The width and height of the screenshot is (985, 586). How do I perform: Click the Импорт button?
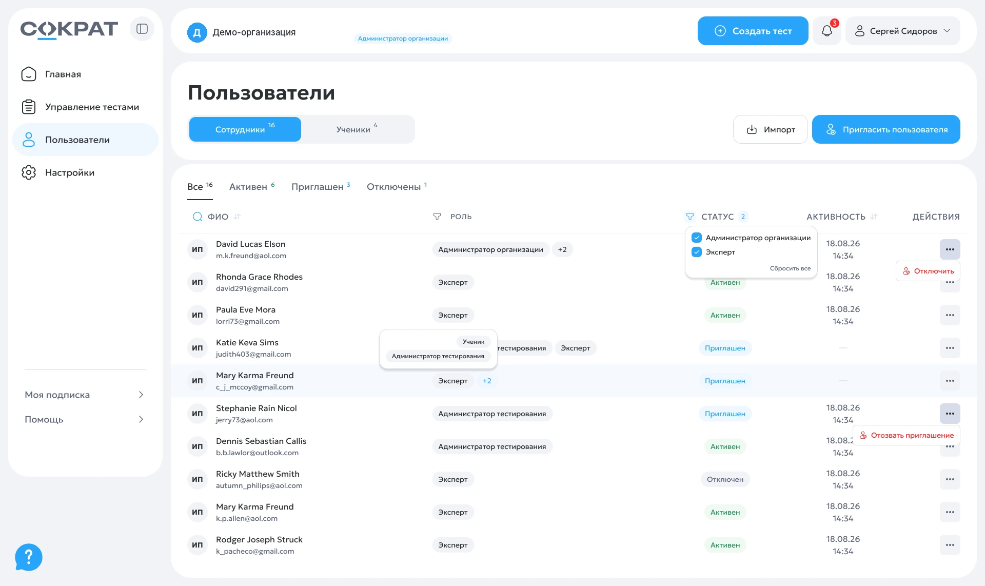[x=771, y=129]
